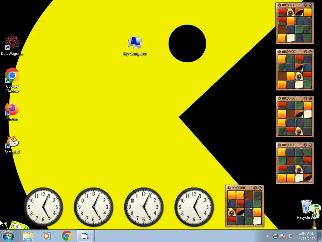Click solve/shuffle icon on fourth puzzle from top

point(310,145)
